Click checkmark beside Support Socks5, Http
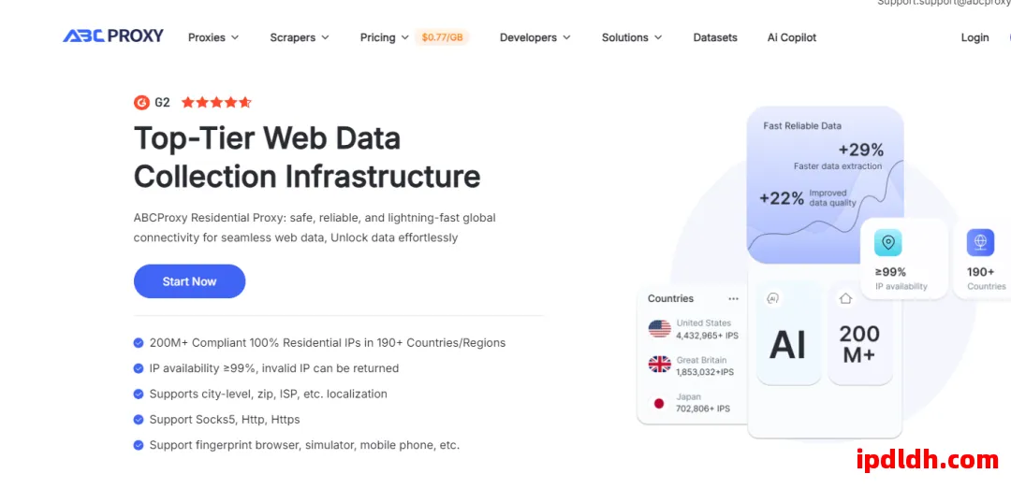The width and height of the screenshot is (1011, 488). 138,420
